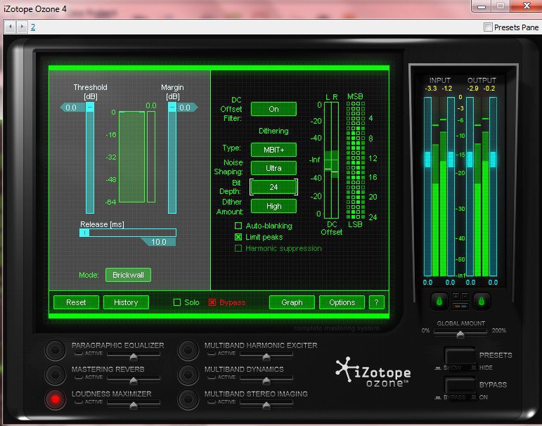
Task: Open the Mastering Reverb module round button
Action: point(56,374)
